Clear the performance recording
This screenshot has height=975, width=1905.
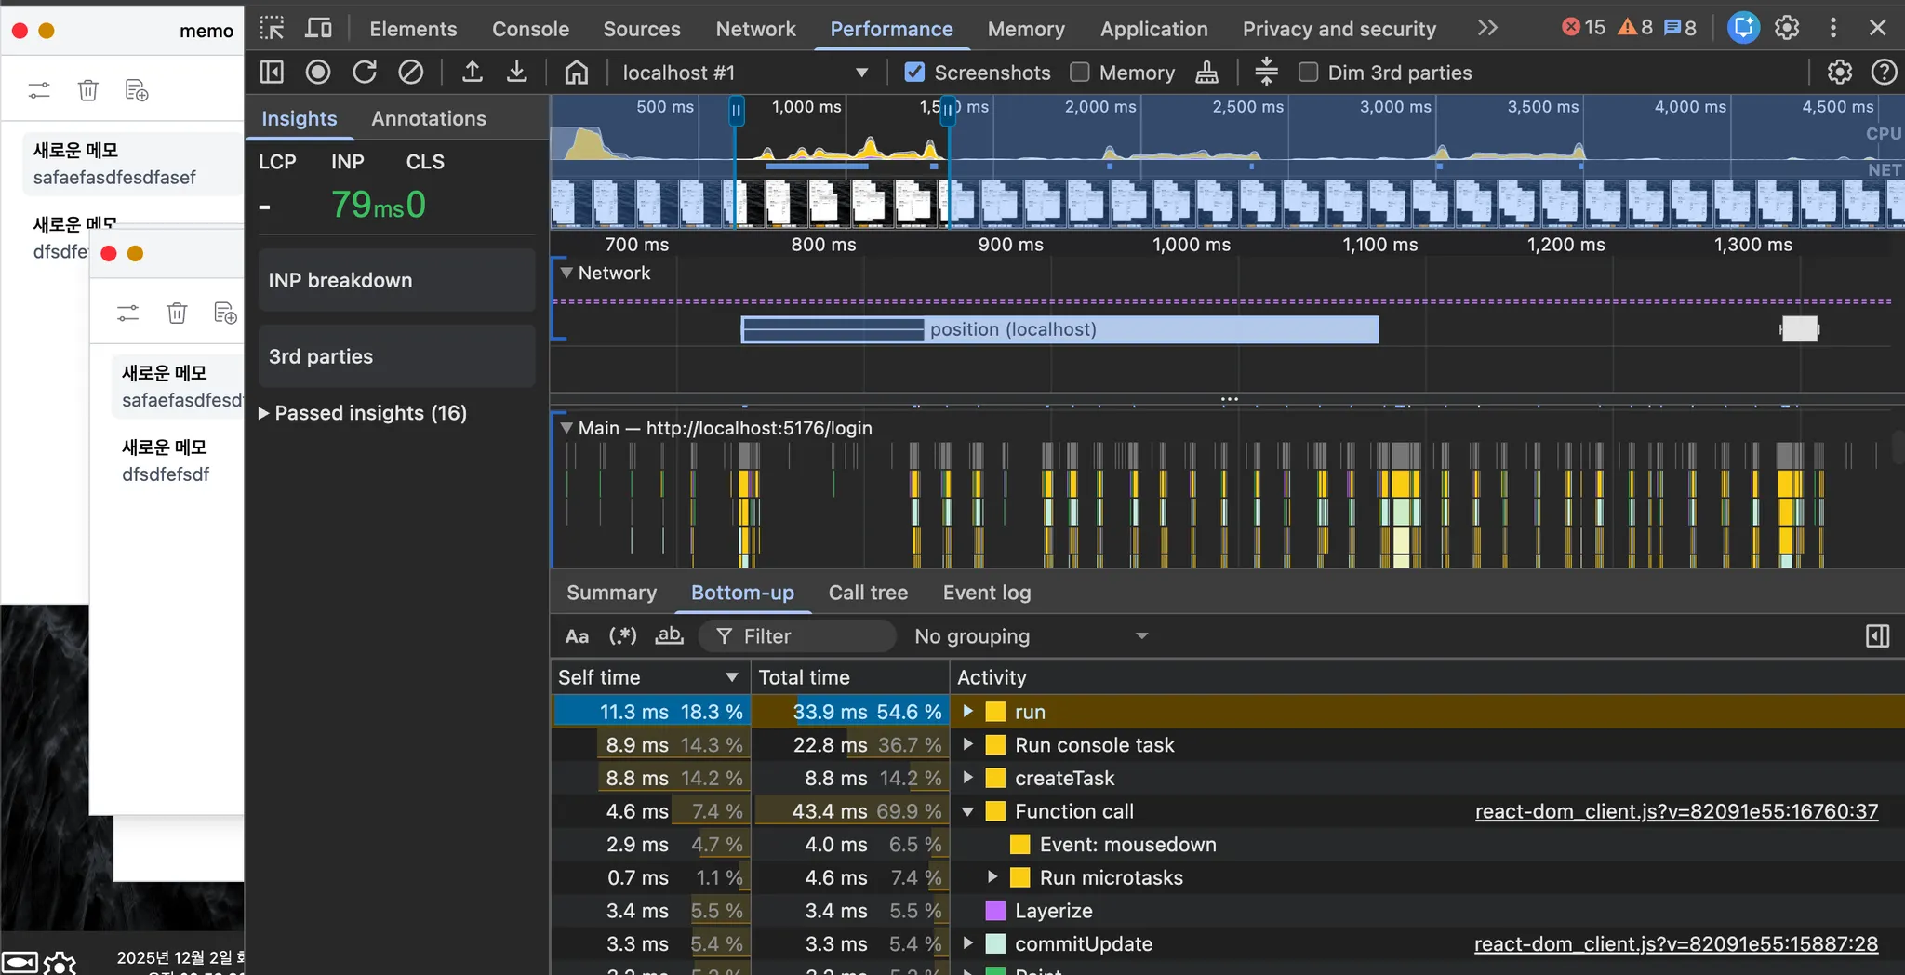[x=410, y=73]
